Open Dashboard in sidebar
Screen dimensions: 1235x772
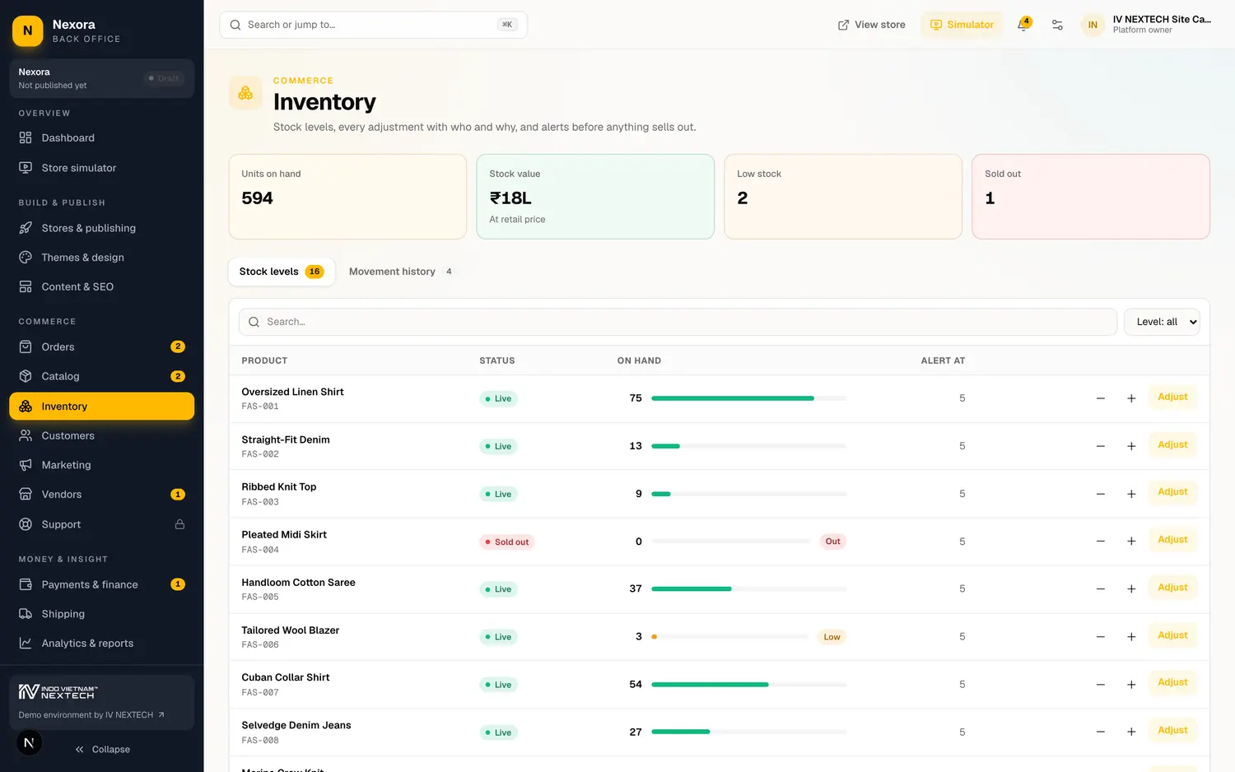click(x=102, y=138)
